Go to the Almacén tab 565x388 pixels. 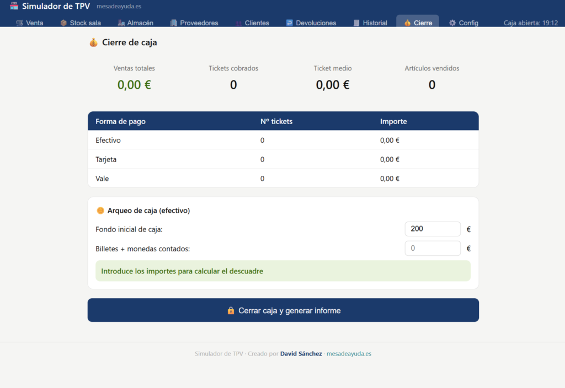(x=136, y=23)
